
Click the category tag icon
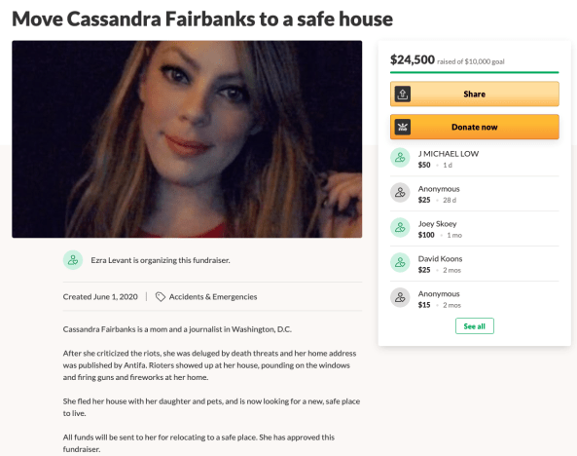pyautogui.click(x=161, y=297)
